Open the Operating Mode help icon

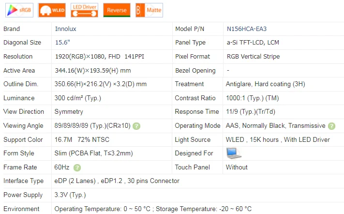(x=331, y=126)
